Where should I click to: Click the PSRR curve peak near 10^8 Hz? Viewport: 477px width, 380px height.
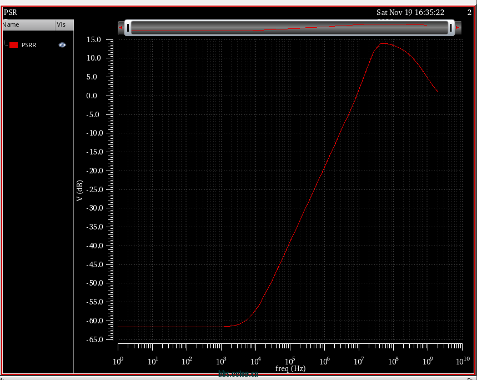pyautogui.click(x=384, y=43)
